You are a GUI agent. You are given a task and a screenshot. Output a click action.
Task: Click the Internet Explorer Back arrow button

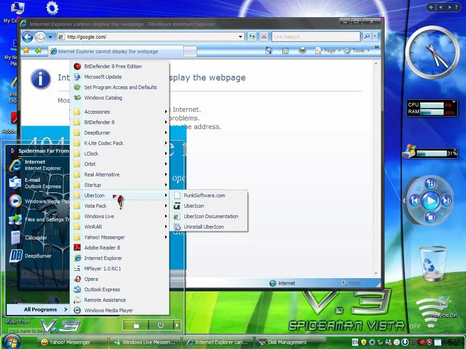click(27, 37)
